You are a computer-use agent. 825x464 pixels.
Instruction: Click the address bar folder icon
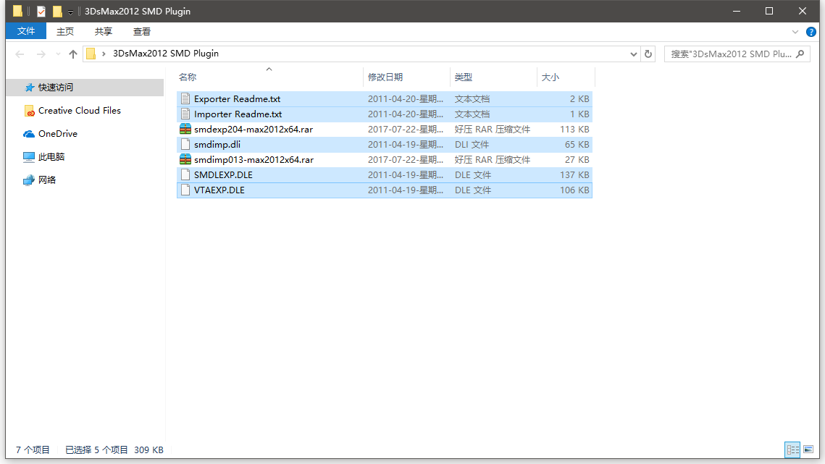pos(91,54)
